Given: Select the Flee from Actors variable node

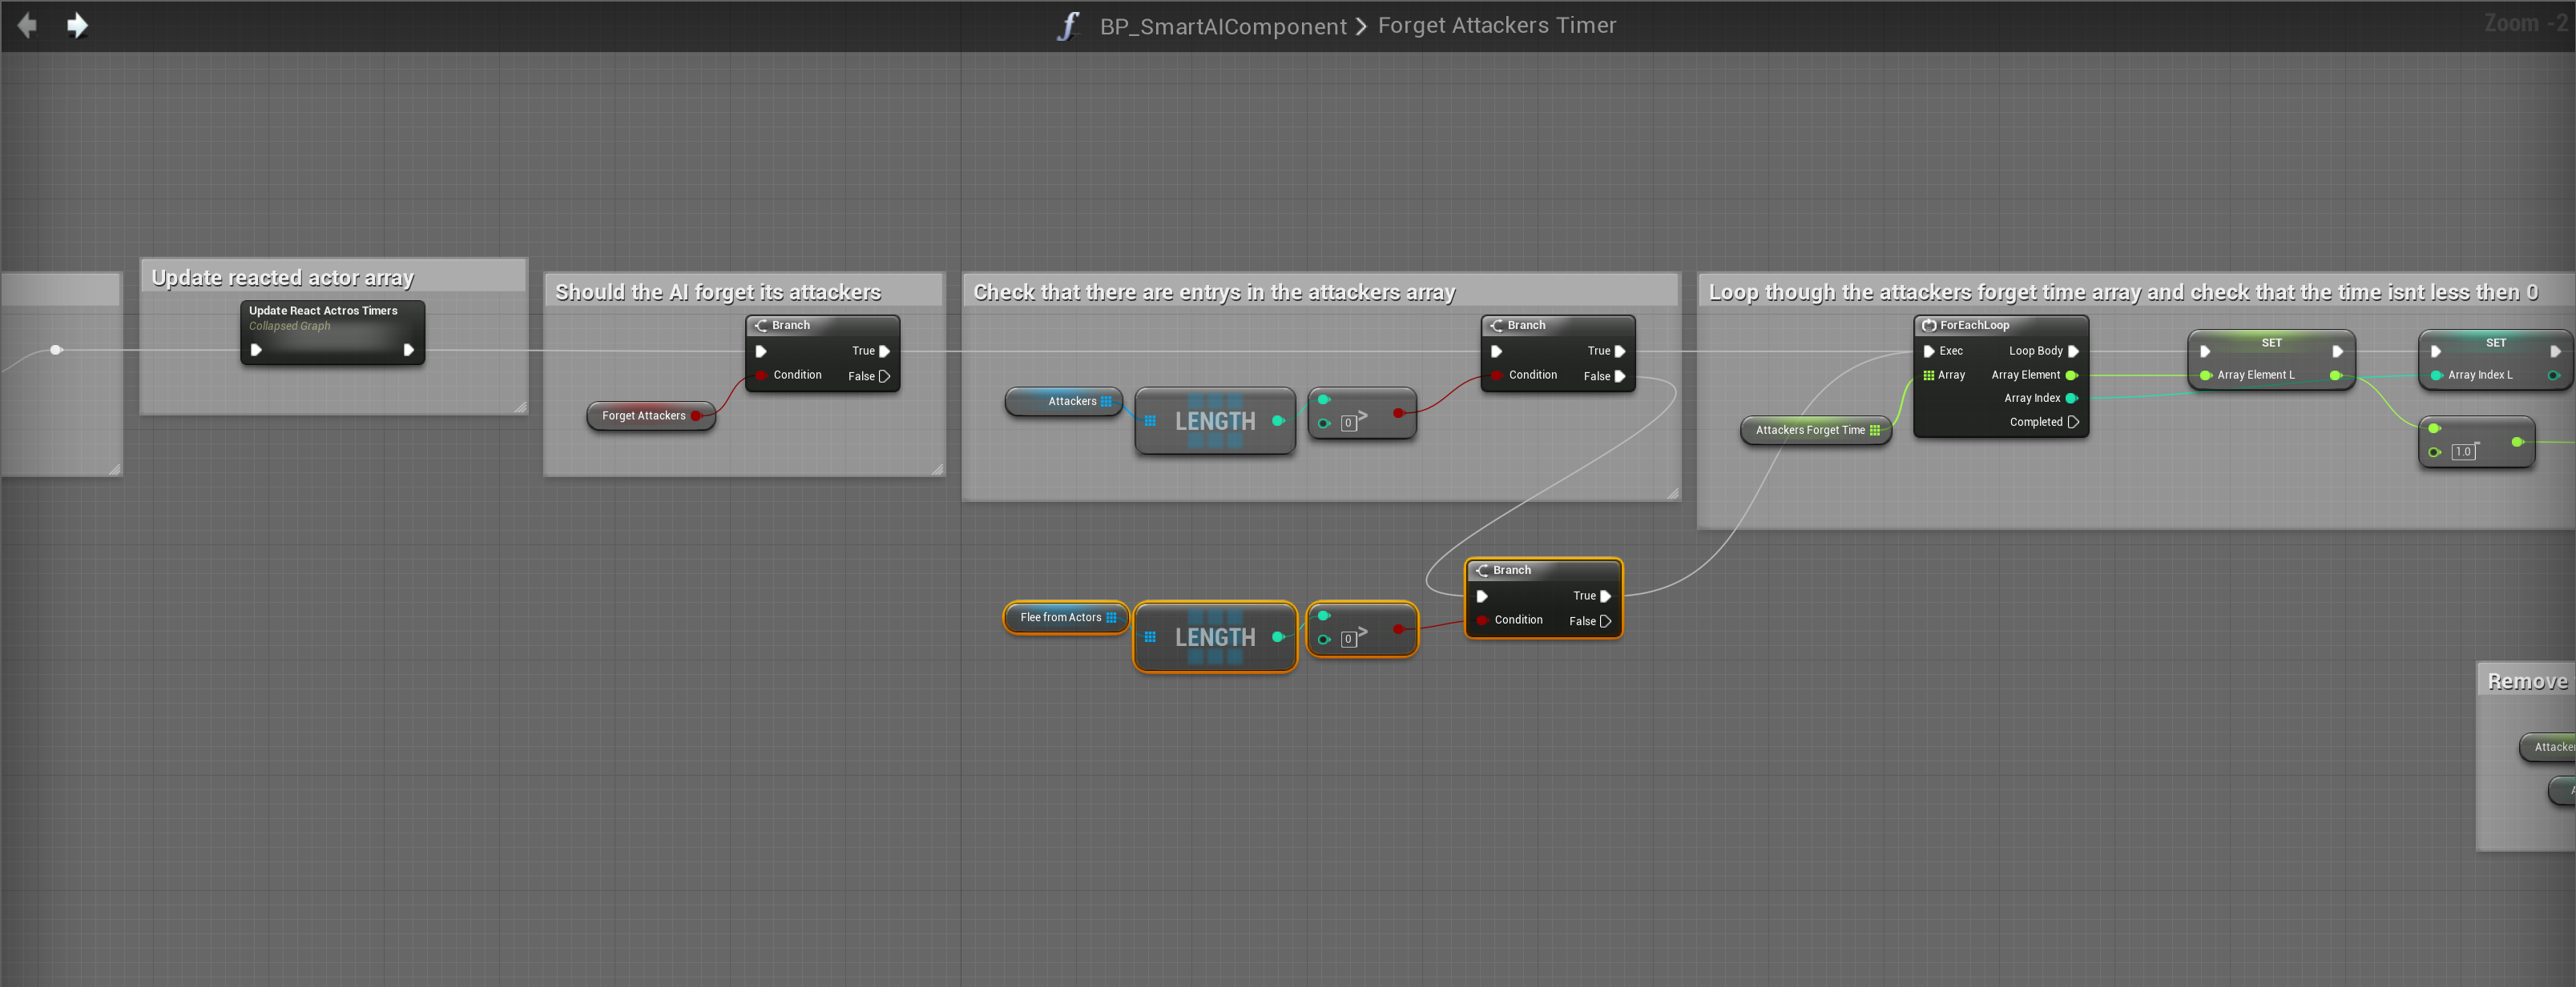Looking at the screenshot, I should coord(1060,617).
